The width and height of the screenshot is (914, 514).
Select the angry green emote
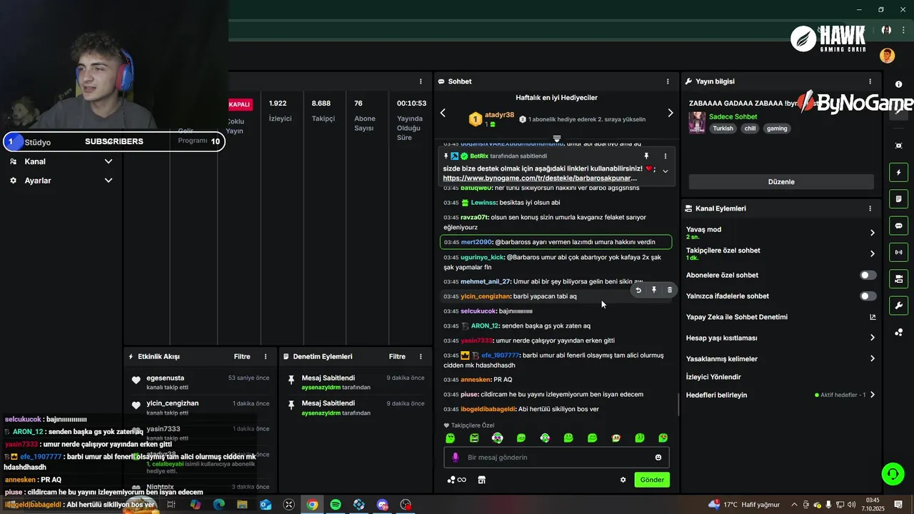point(474,438)
